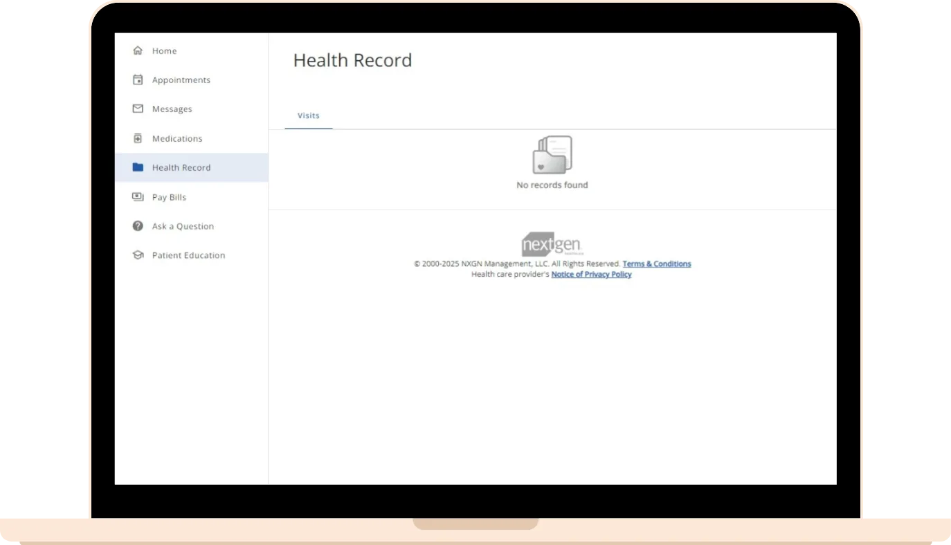Screen dimensions: 951x545
Task: Select the Medications text label
Action: pos(177,139)
